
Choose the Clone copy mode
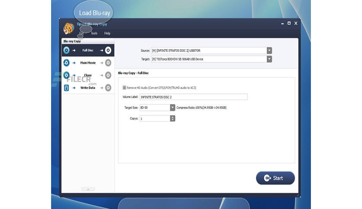click(88, 75)
